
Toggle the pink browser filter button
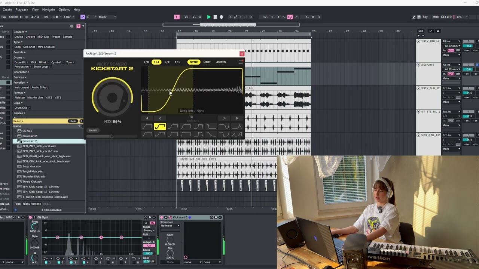coord(79,26)
